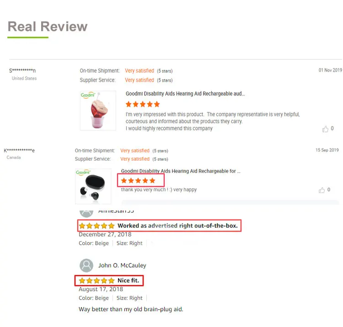Viewport: 343px width, 327px height.
Task: Click the John O. McCauley reviewer name
Action: click(122, 265)
